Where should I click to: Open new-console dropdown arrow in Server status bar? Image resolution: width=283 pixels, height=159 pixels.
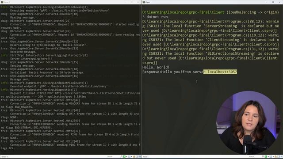126,157
